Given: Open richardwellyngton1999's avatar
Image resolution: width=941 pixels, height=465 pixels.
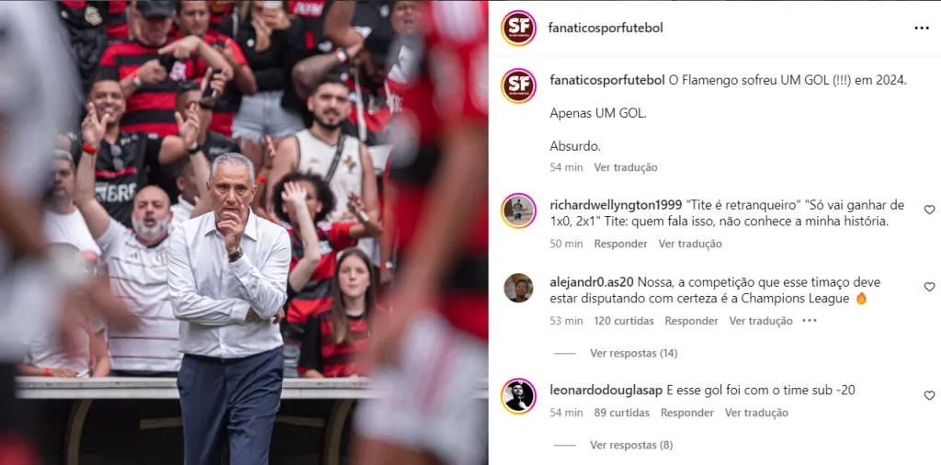Looking at the screenshot, I should (518, 210).
